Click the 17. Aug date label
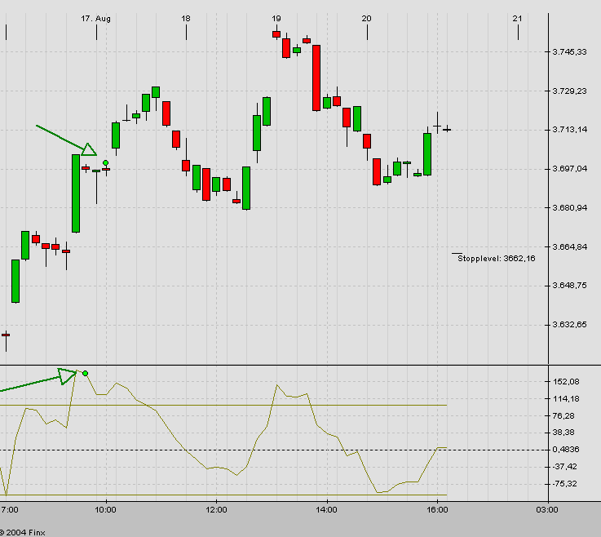 click(x=96, y=19)
